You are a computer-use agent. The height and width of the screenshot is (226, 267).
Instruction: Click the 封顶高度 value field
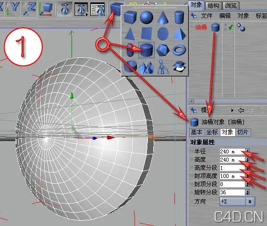coord(232,176)
